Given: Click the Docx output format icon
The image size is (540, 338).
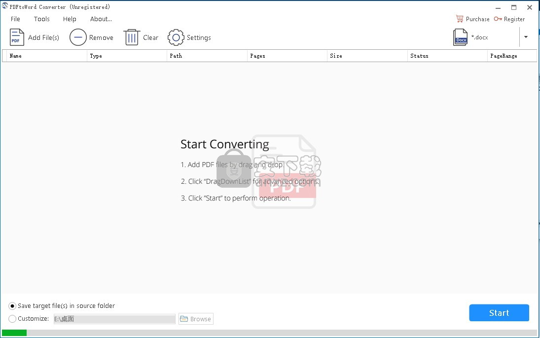Looking at the screenshot, I should (460, 37).
